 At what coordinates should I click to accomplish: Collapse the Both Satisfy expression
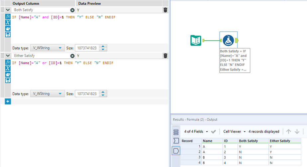8,10
